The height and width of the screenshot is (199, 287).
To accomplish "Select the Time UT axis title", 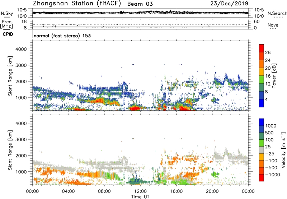I will pyautogui.click(x=140, y=197).
